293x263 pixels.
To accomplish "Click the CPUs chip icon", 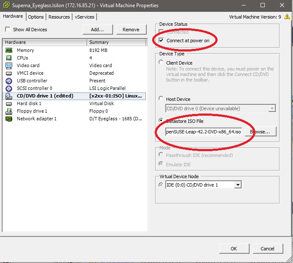I will tap(9, 58).
